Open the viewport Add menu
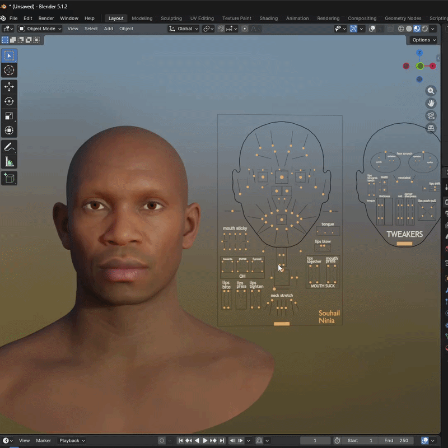448x448 pixels. click(x=109, y=29)
